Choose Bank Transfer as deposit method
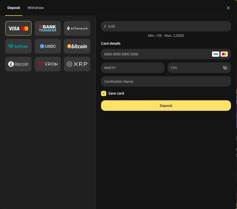The height and width of the screenshot is (209, 237). pyautogui.click(x=48, y=28)
